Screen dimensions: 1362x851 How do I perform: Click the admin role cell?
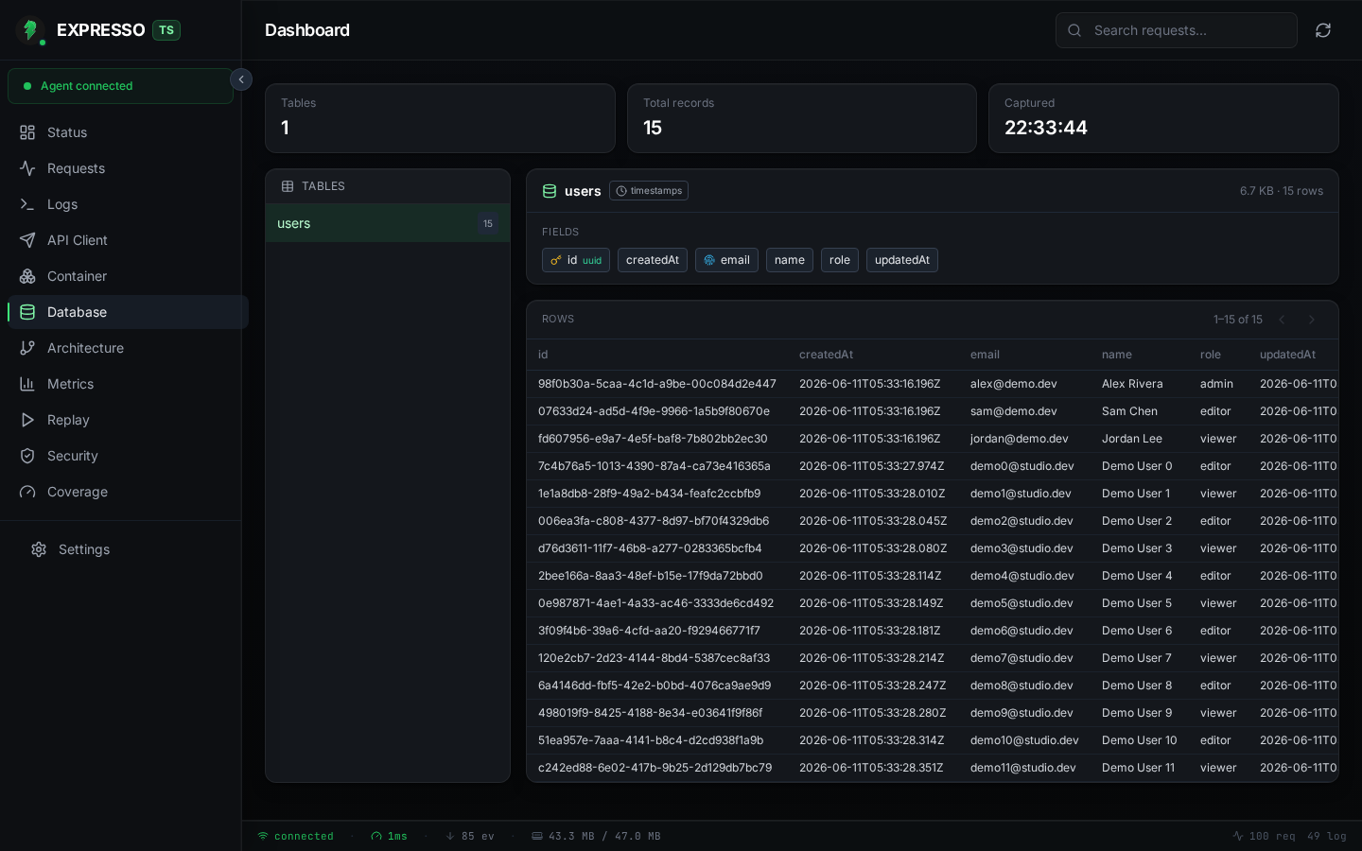tap(1216, 384)
